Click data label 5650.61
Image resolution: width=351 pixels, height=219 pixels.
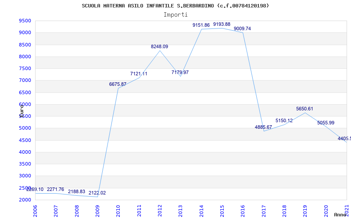coord(304,109)
